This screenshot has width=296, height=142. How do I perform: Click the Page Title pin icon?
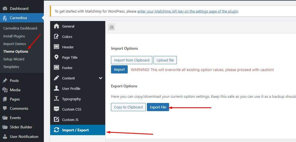click(x=56, y=57)
